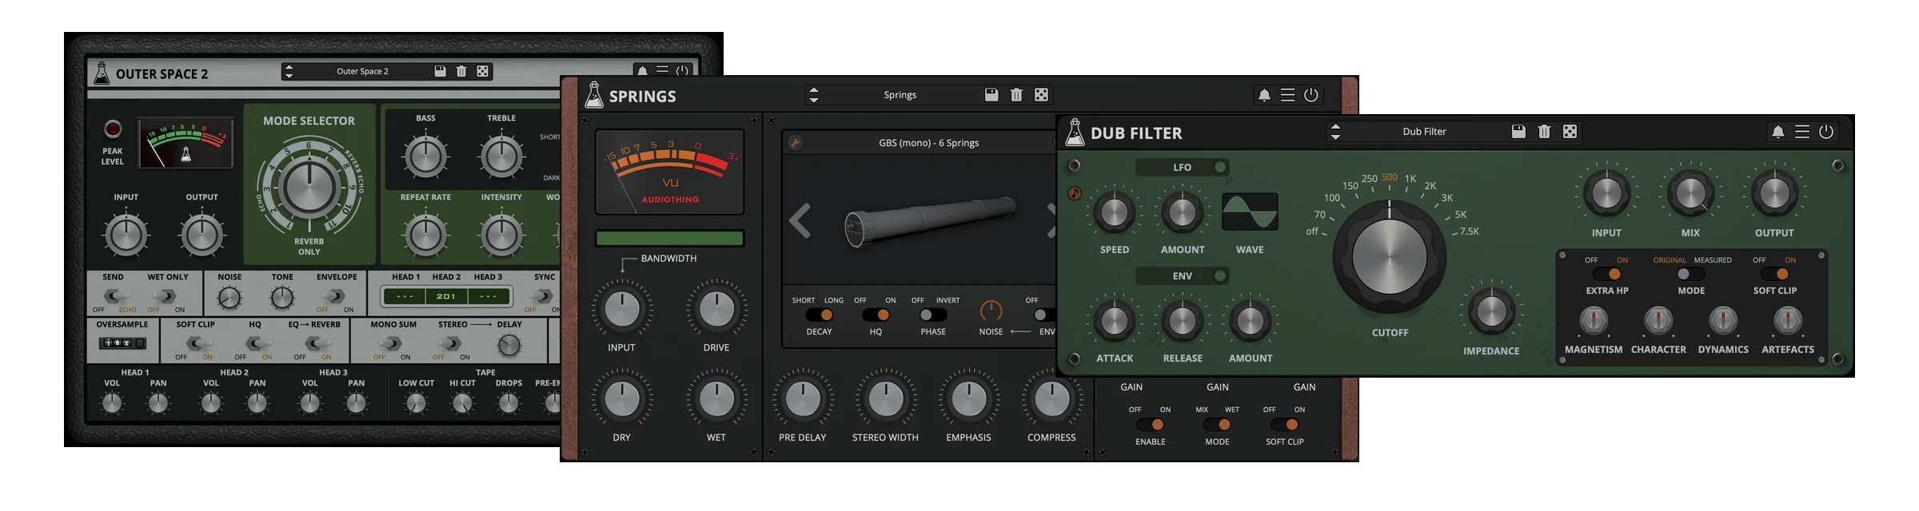Toggle the power bypass icon in Springs

1311,95
